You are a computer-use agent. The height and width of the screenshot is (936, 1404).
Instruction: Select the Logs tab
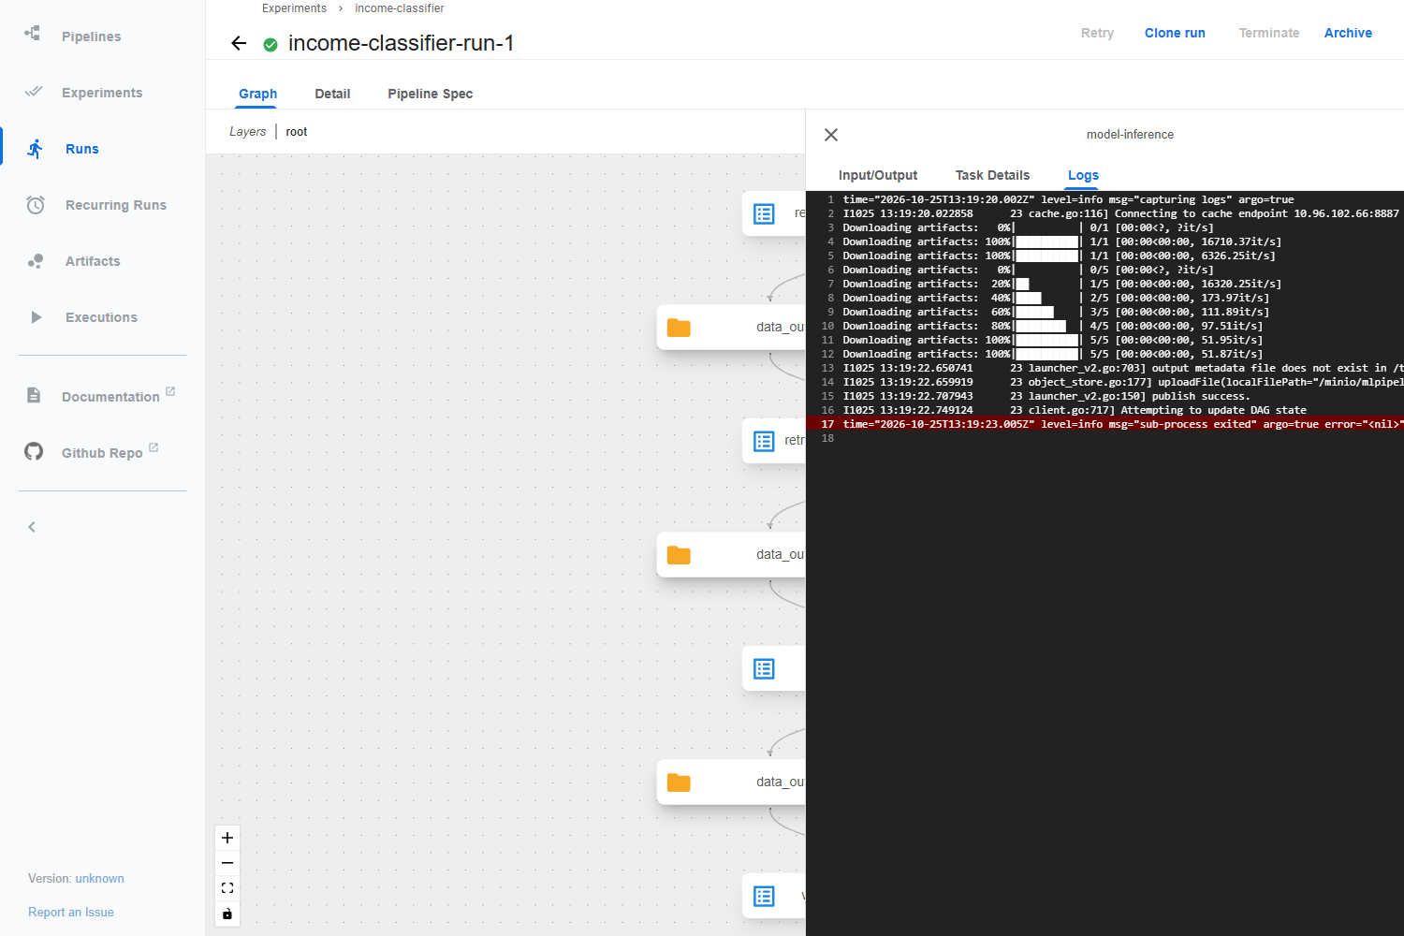tap(1083, 175)
